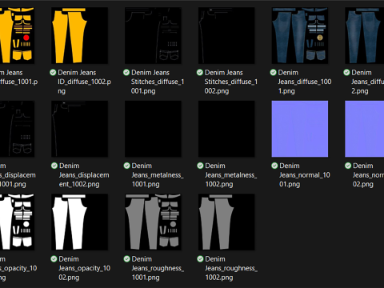Image resolution: width=384 pixels, height=288 pixels.
Task: Click sync status icon of Jeans_displacement_1002.png
Action: click(x=54, y=166)
